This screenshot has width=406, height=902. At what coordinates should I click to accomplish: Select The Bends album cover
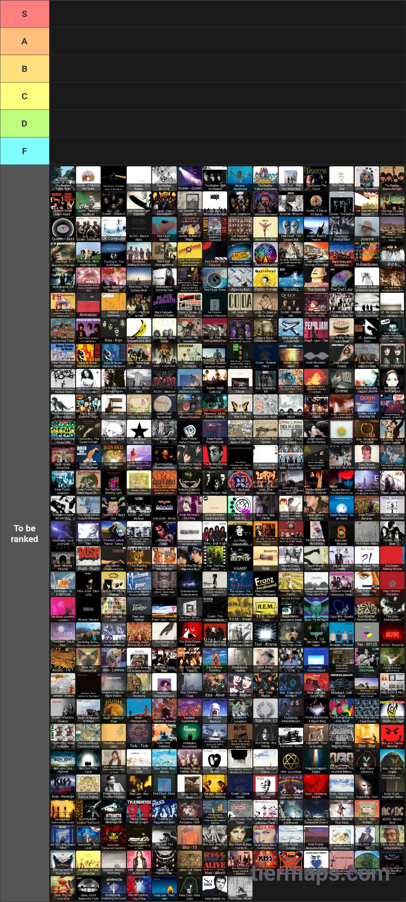click(x=316, y=280)
